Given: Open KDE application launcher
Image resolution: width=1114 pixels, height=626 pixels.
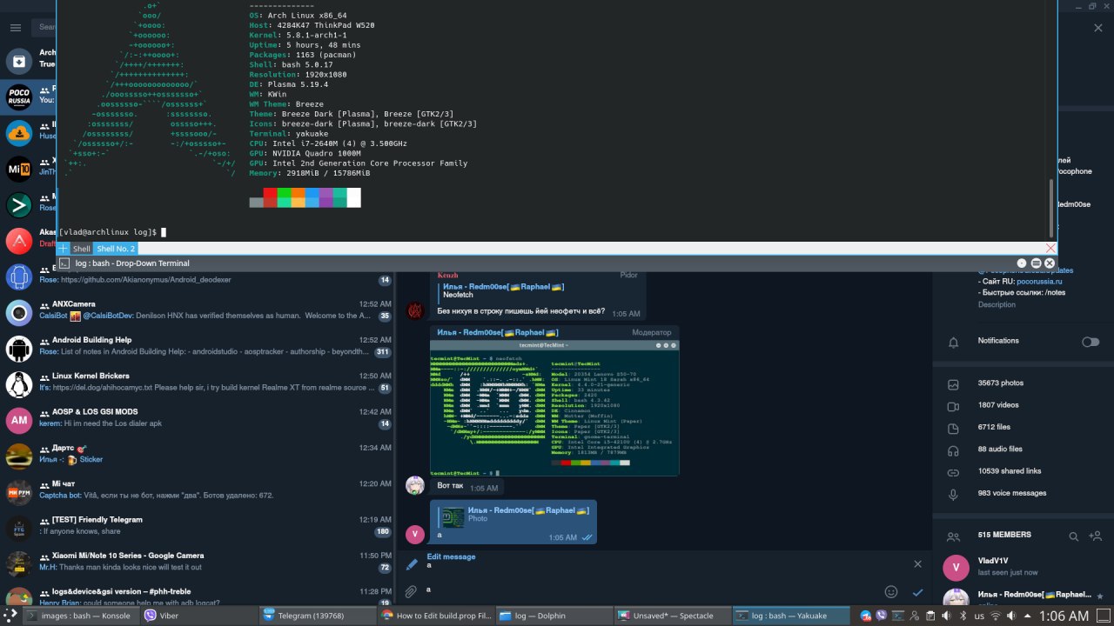Looking at the screenshot, I should coord(10,616).
